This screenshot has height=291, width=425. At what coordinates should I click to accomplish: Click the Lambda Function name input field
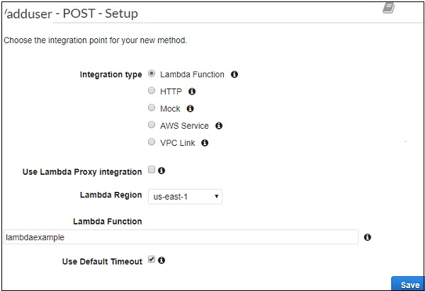[180, 238]
